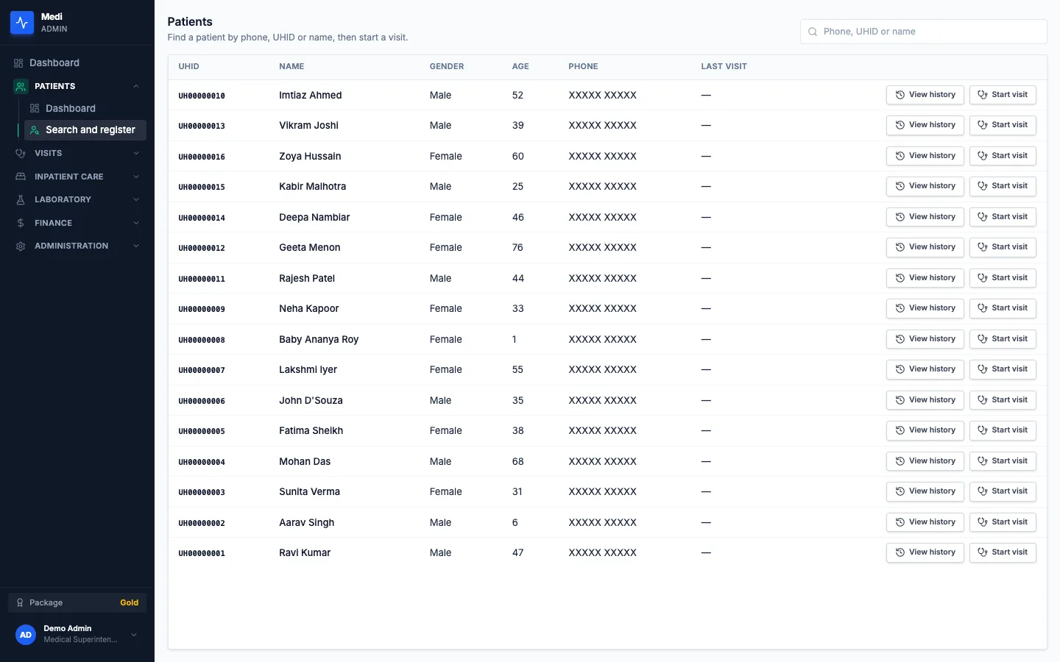Screen dimensions: 1060x662
Task: Expand the Administration section chevron
Action: 136,246
